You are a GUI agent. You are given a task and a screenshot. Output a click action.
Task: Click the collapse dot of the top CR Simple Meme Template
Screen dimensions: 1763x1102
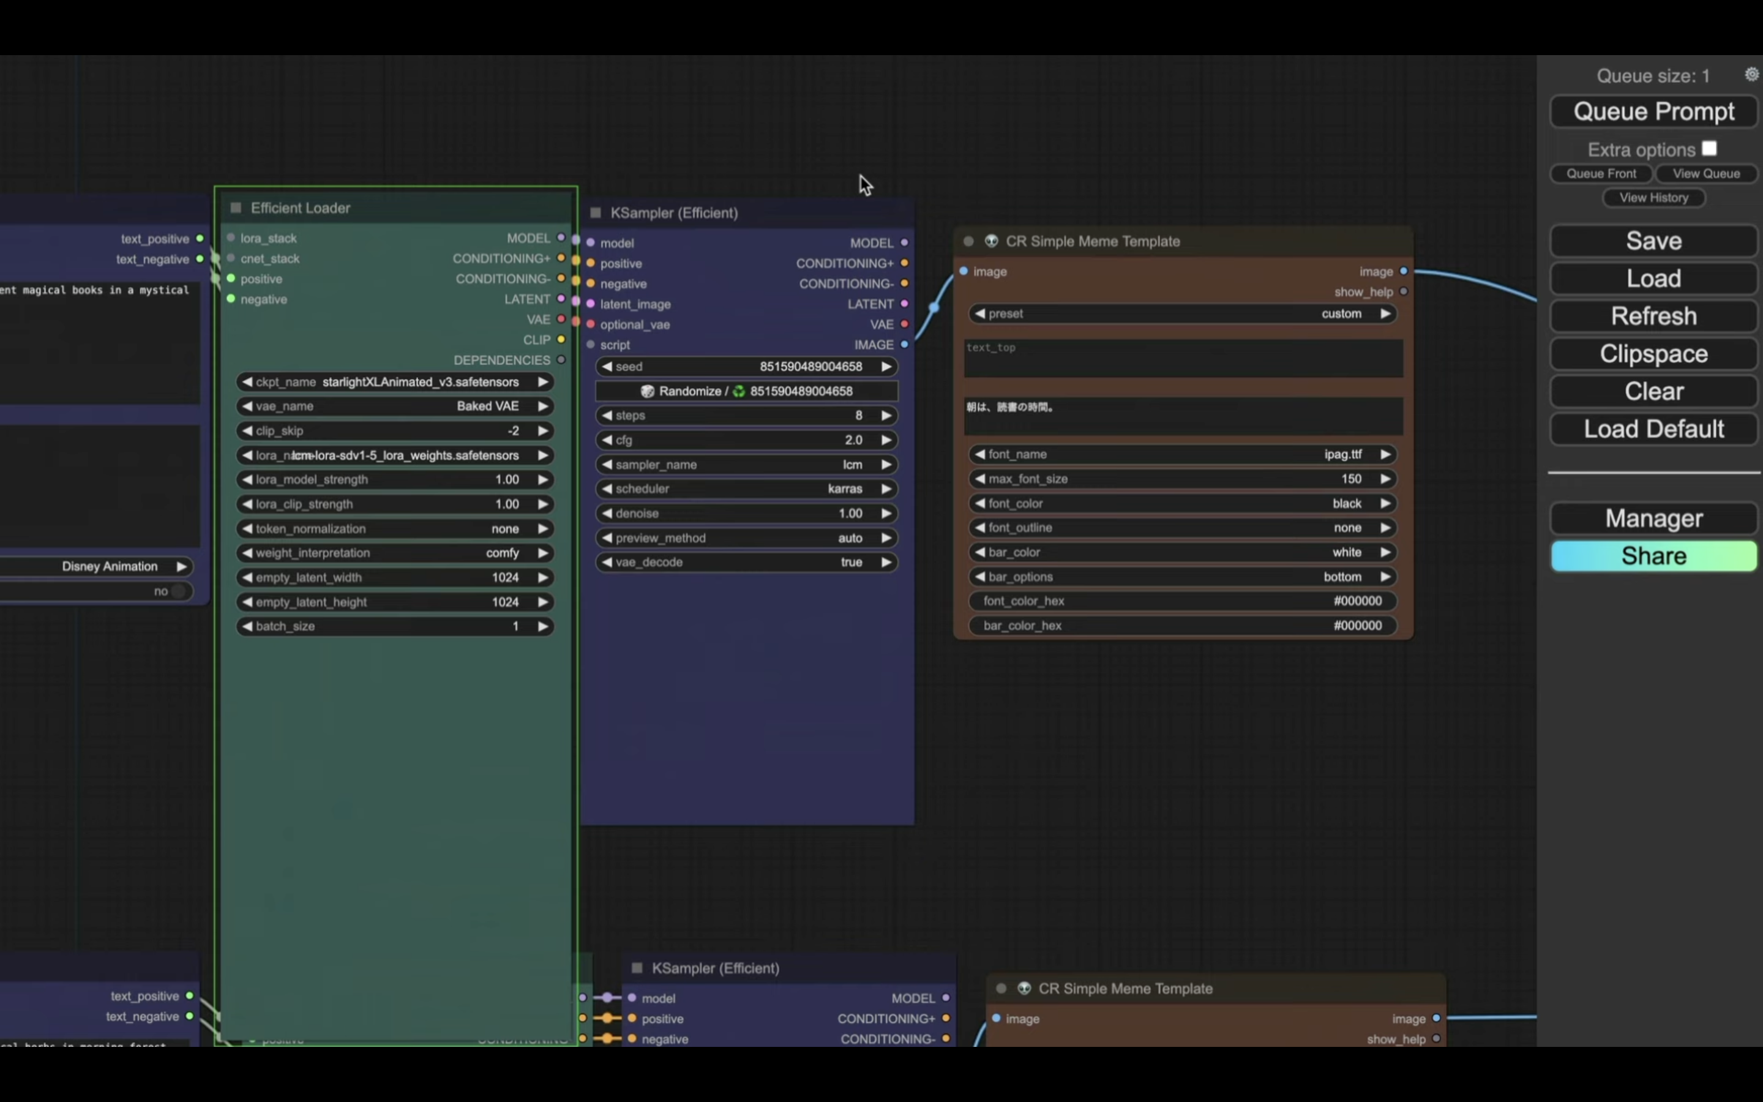pyautogui.click(x=969, y=241)
